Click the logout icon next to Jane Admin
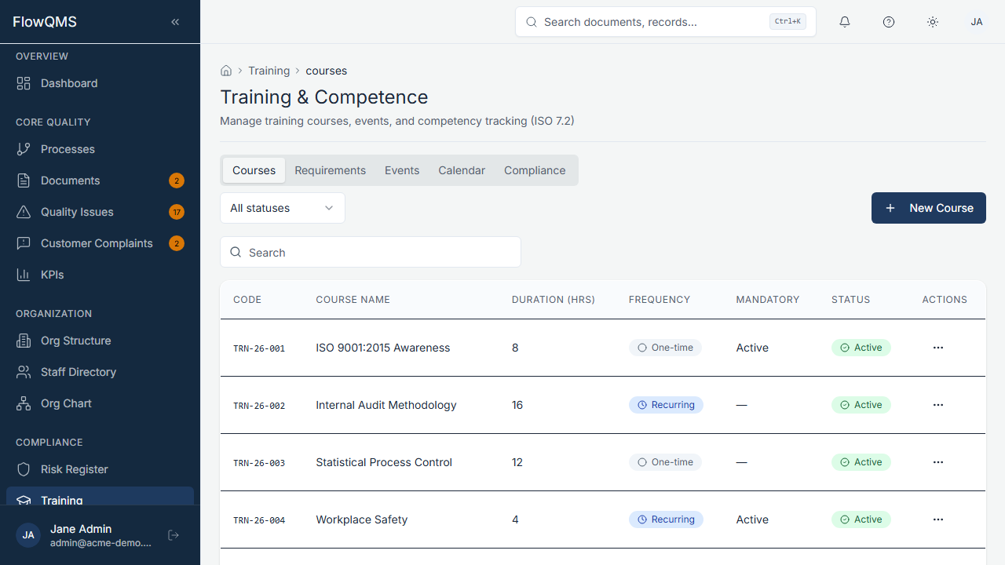The width and height of the screenshot is (1005, 565). [173, 534]
